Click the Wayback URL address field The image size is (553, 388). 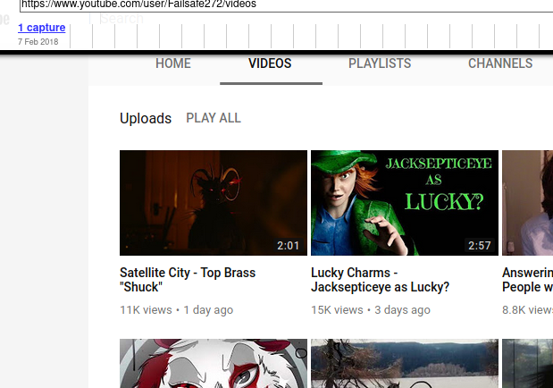point(287,5)
